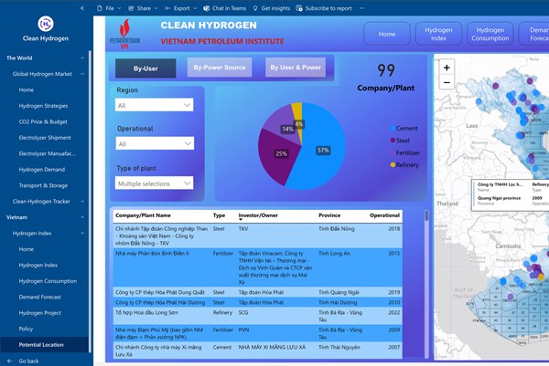Open the Region dropdown
Viewport: 549px width, 366px height.
(155, 106)
